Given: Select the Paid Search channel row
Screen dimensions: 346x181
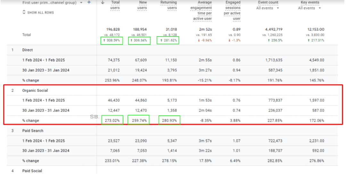Looking at the screenshot, I should (33, 131).
